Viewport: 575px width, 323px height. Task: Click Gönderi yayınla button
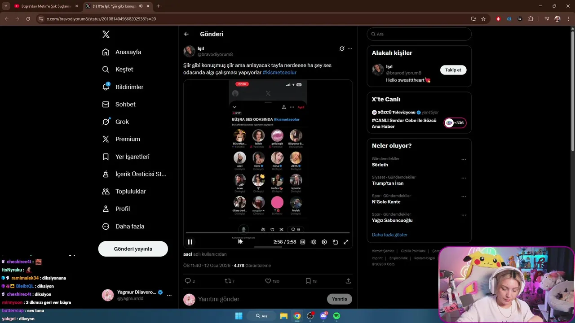coord(133,249)
